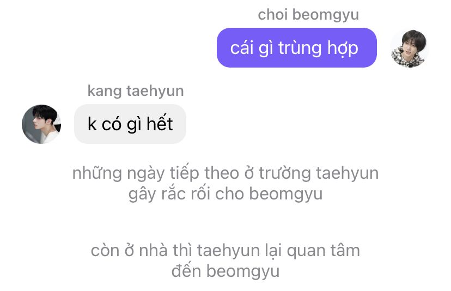Click 'beomgyu' after 'gây rắc rối cho'

pos(286,193)
